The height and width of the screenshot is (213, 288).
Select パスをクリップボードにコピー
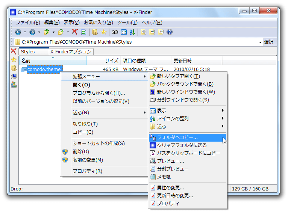pos(187,153)
